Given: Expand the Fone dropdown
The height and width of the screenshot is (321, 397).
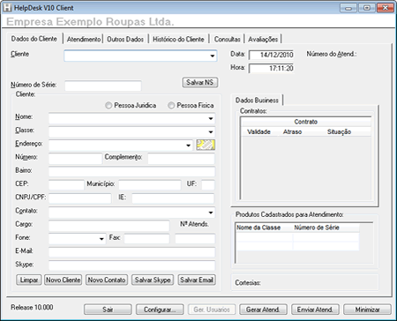Looking at the screenshot, I should [x=101, y=239].
